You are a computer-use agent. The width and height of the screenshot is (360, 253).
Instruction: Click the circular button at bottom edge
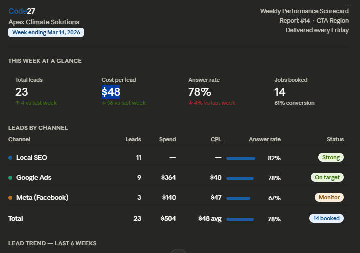tap(178, 251)
